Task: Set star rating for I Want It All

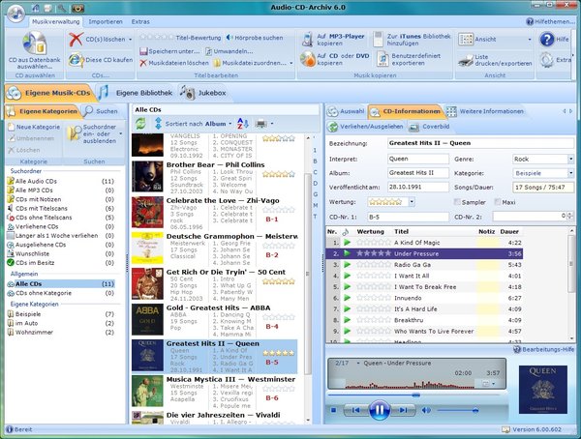Action: (x=374, y=276)
